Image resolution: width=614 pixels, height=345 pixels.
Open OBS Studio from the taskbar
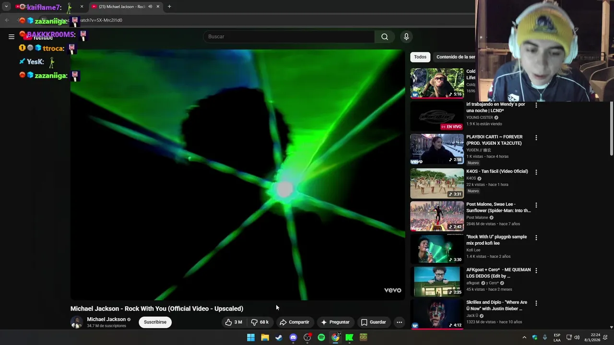pyautogui.click(x=307, y=337)
